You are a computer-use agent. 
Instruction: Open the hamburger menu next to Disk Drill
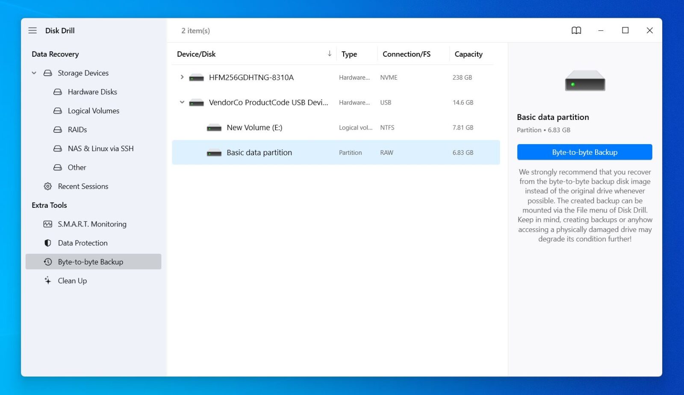tap(32, 30)
